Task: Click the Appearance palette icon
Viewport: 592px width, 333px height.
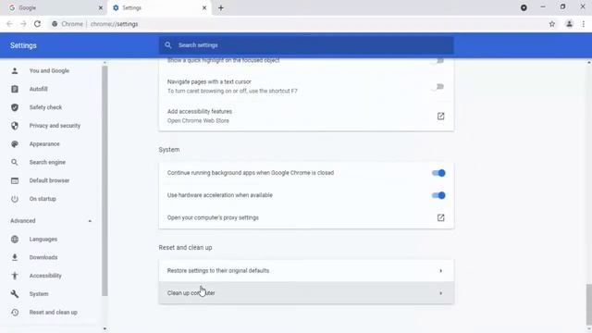Action: [x=15, y=144]
